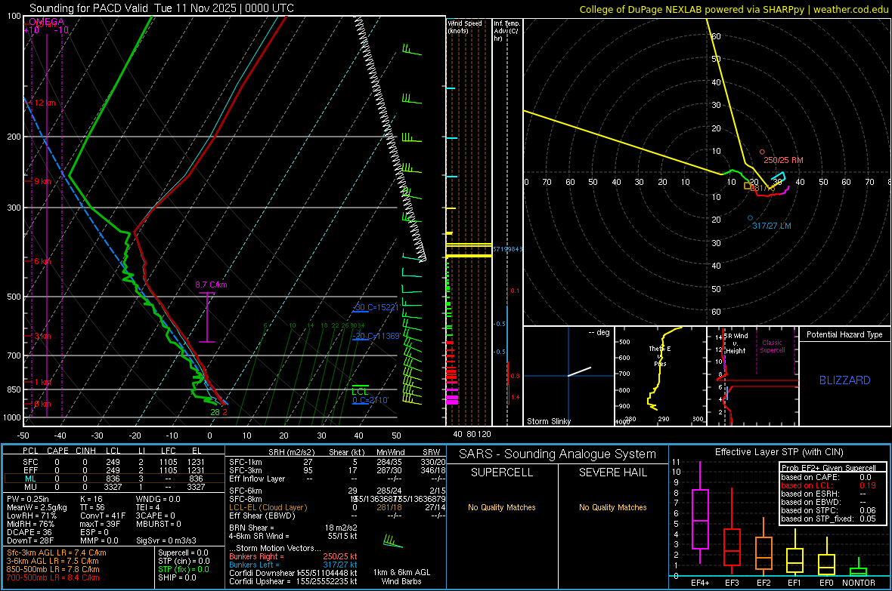892x591 pixels.
Task: Click the 'Wind Speed (knots)' panel header
Action: (465, 26)
